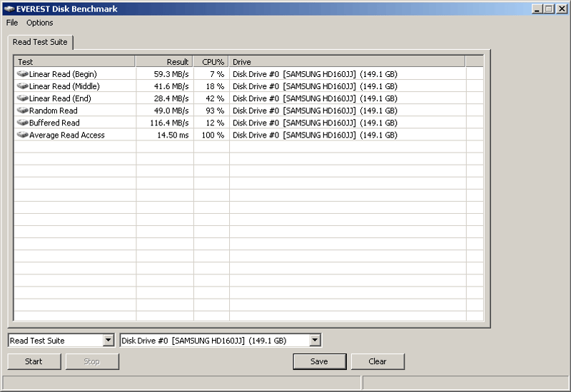Open the Options menu

(x=40, y=23)
